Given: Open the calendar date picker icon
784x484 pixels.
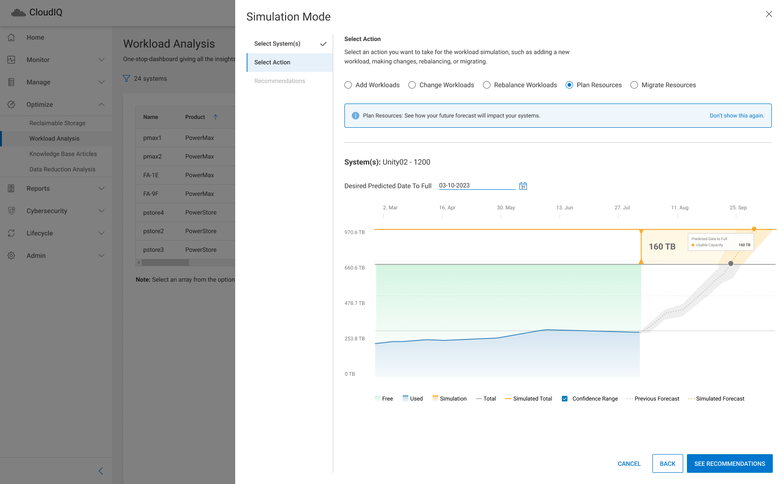Looking at the screenshot, I should 523,186.
